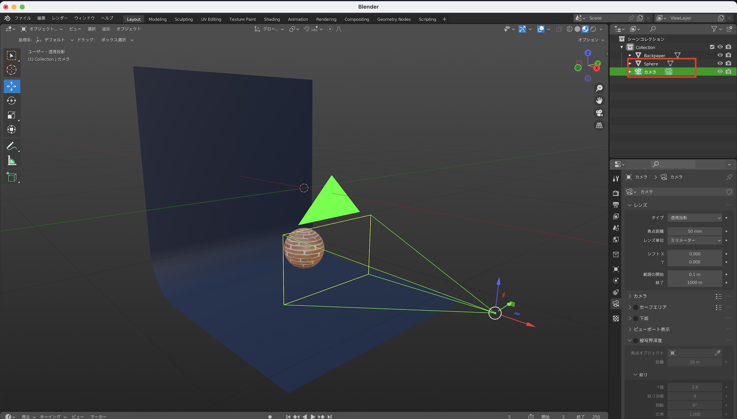Screen dimensions: 737x419
Task: Activate the Rotate tool
Action: (11, 101)
